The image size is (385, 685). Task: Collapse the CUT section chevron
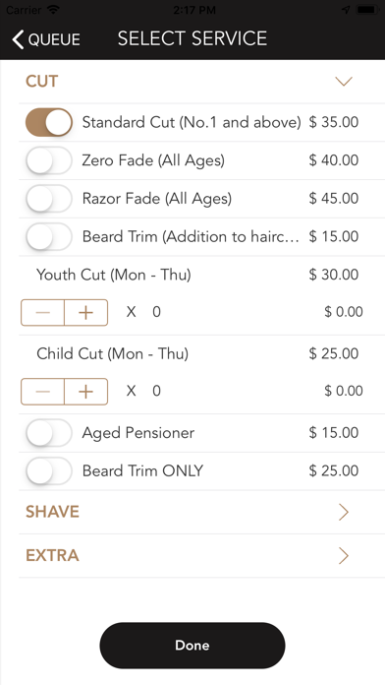pos(344,82)
